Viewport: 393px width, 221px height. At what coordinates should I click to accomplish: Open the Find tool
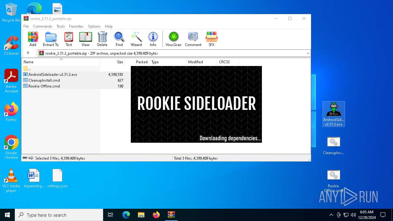pyautogui.click(x=119, y=39)
